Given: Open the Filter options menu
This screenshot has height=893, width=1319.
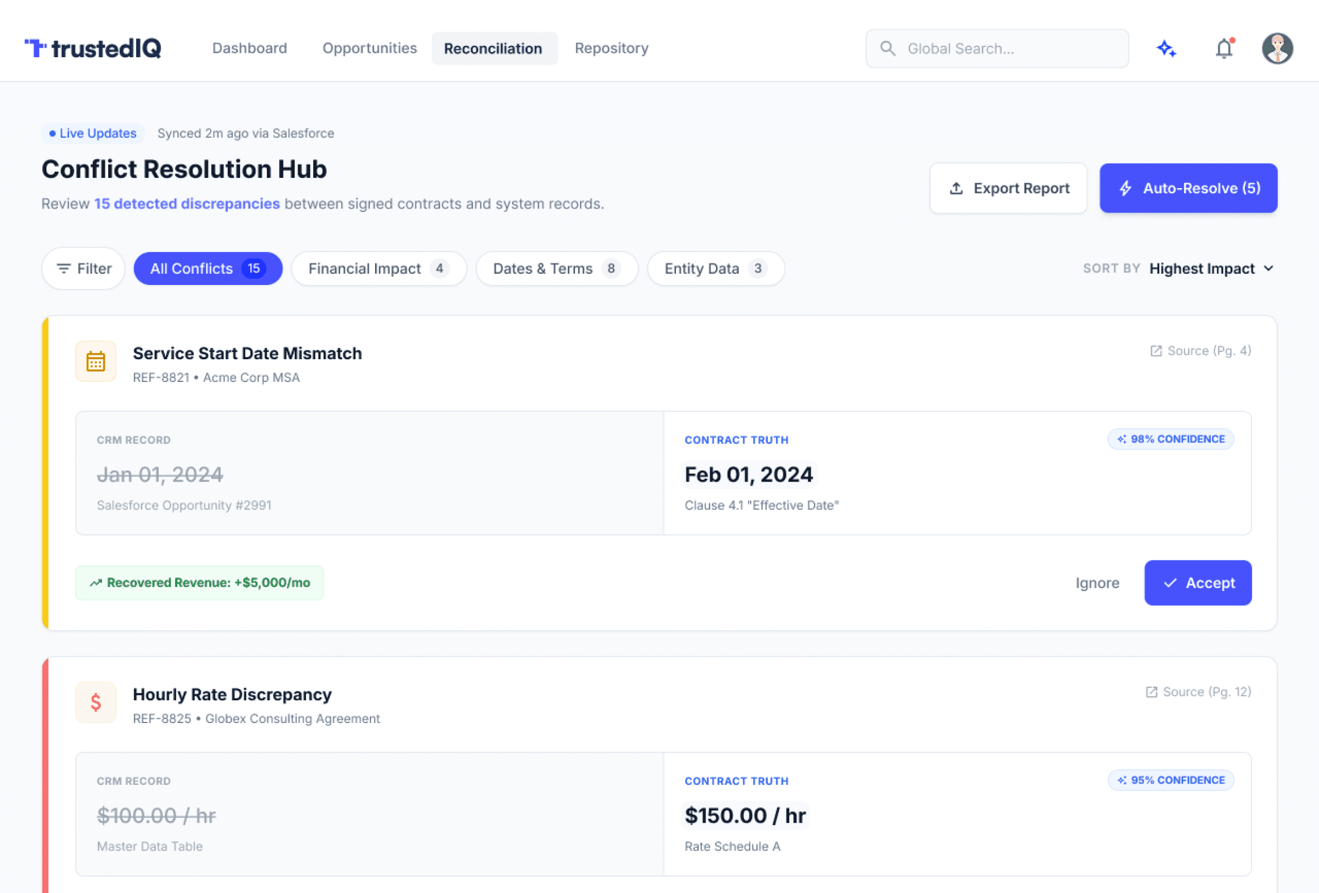Looking at the screenshot, I should 83,269.
